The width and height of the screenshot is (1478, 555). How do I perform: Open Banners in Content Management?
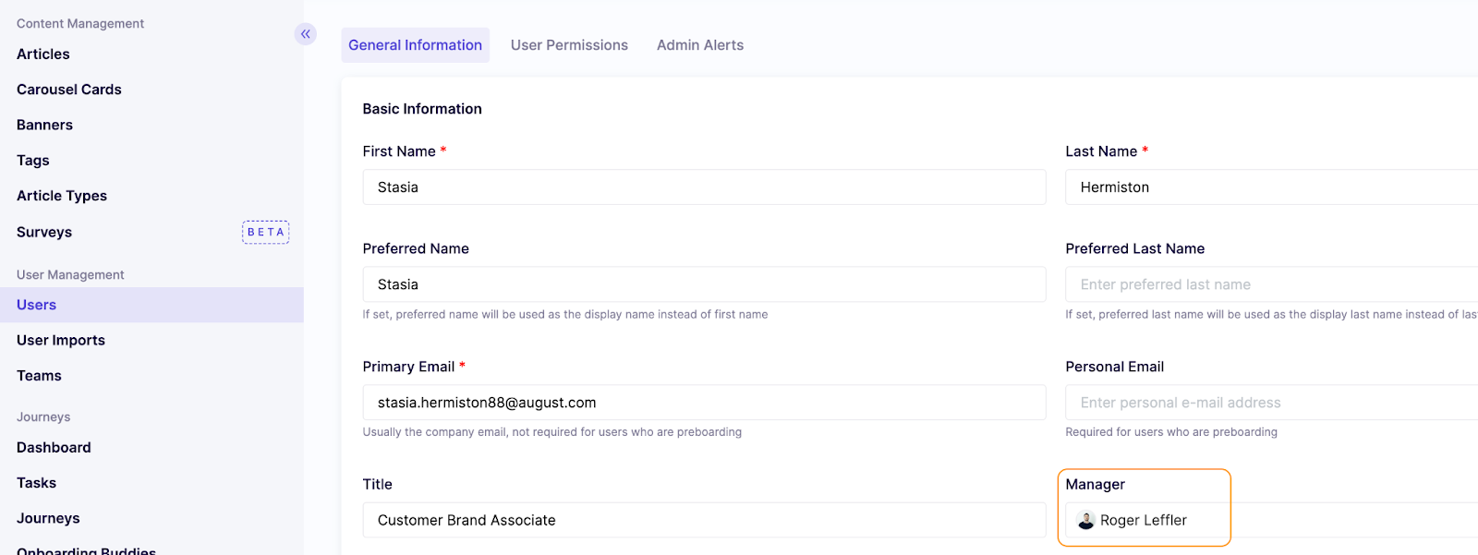(x=44, y=126)
